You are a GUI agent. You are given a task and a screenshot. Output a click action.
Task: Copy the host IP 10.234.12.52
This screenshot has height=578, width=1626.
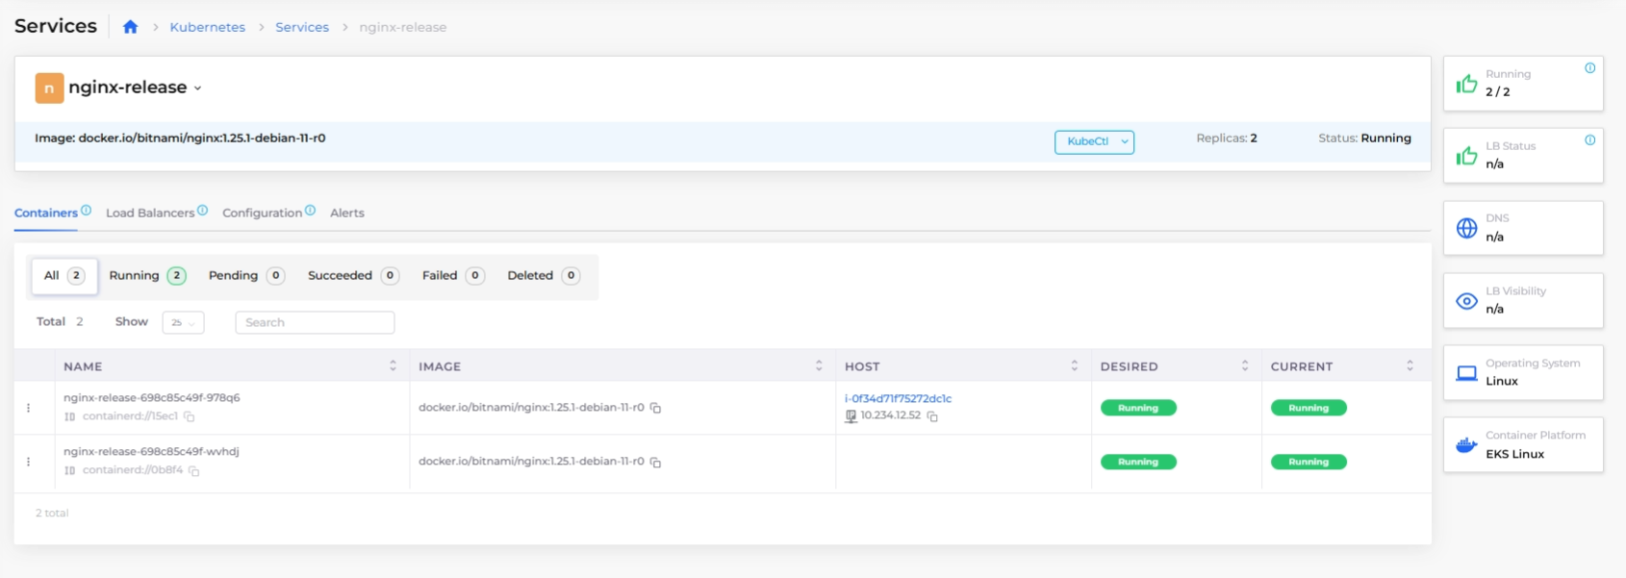click(932, 416)
